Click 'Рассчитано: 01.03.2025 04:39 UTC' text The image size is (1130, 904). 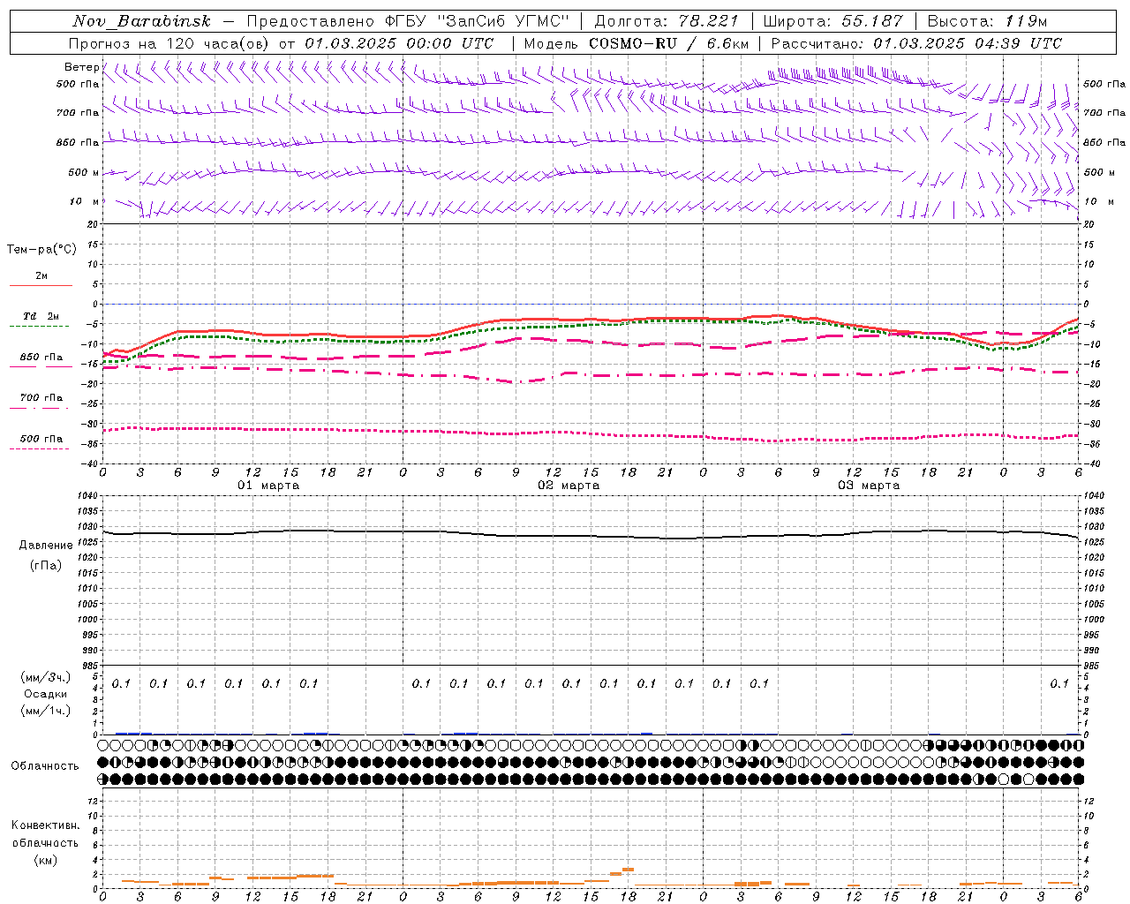click(916, 43)
